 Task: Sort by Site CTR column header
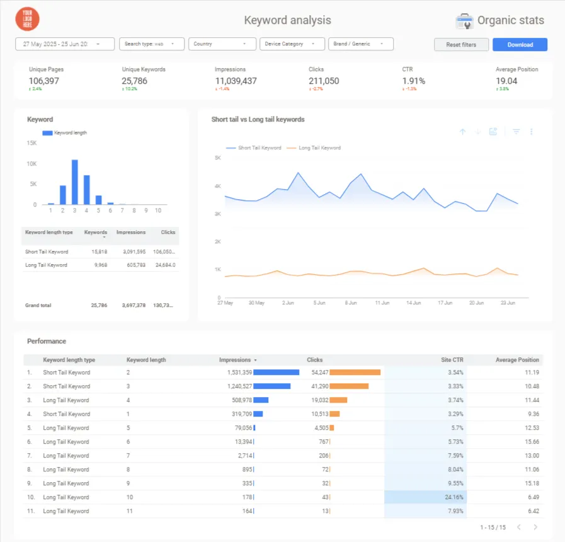pos(452,360)
